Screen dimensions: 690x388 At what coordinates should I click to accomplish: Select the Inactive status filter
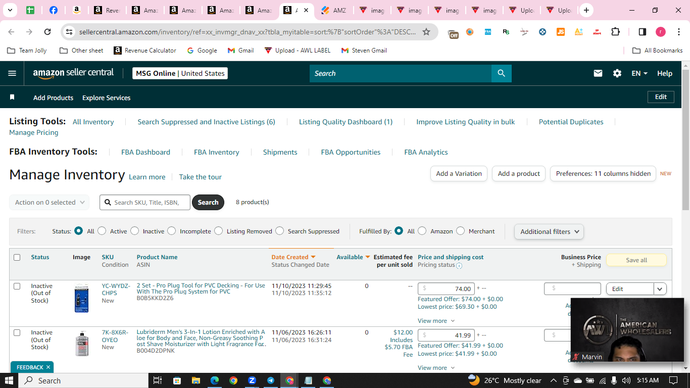(134, 231)
